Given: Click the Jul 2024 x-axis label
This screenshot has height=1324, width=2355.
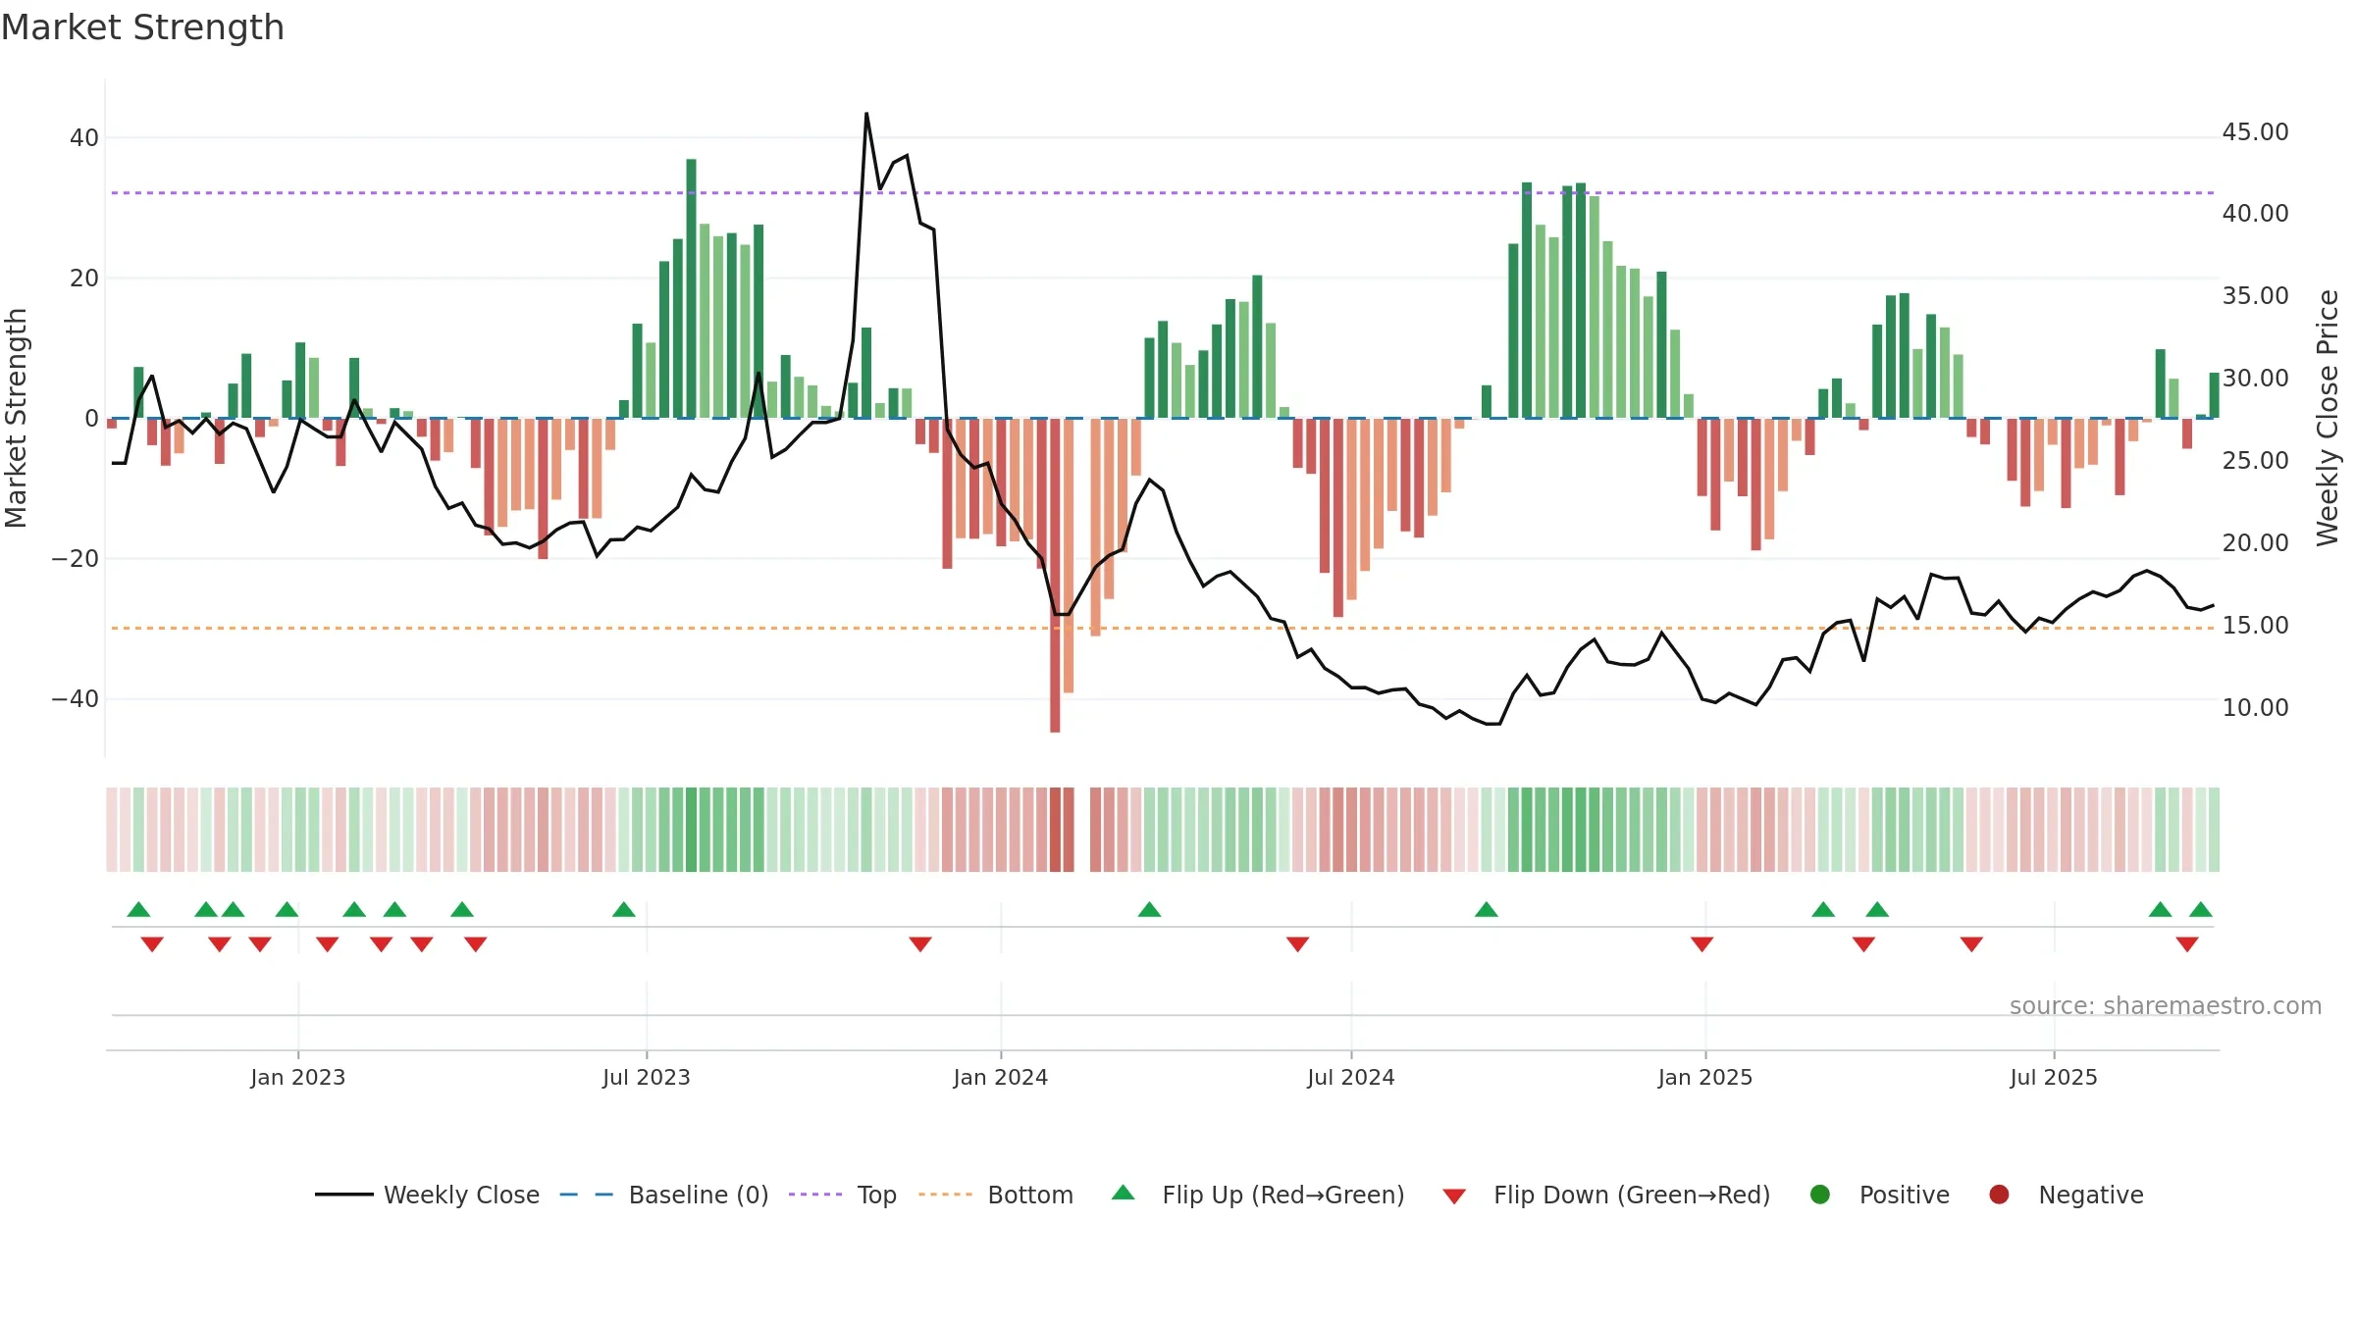Looking at the screenshot, I should coord(1351,1077).
